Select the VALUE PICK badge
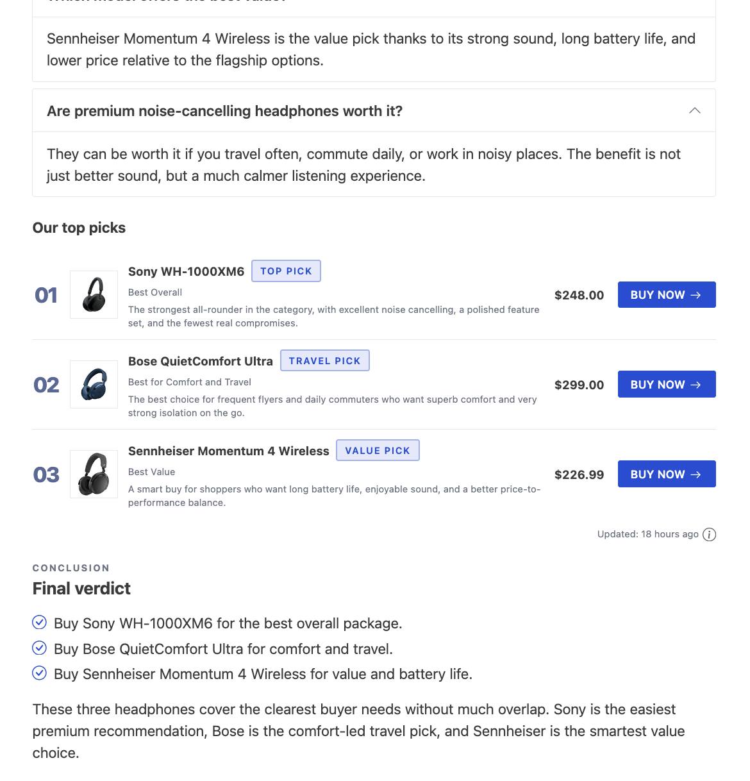750x781 pixels. click(378, 450)
